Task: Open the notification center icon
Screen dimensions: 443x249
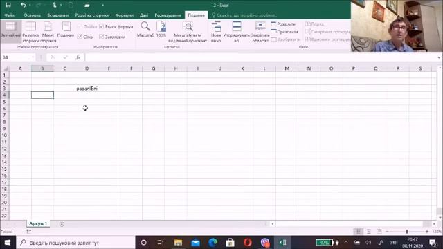Action: [433, 243]
